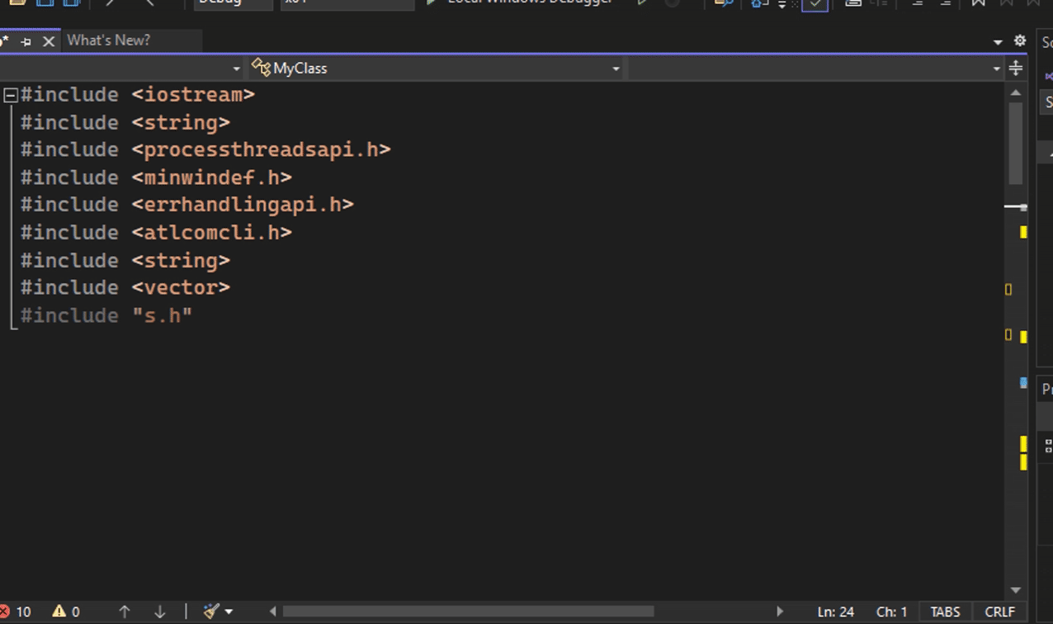
Task: Open the editor options gear icon
Action: 1020,40
